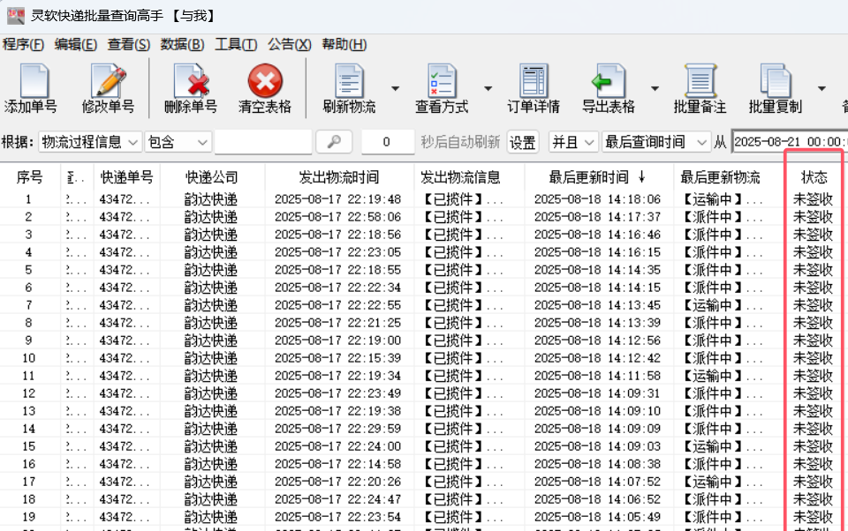Image resolution: width=848 pixels, height=531 pixels.
Task: Click the 批量复制 icon
Action: (775, 81)
